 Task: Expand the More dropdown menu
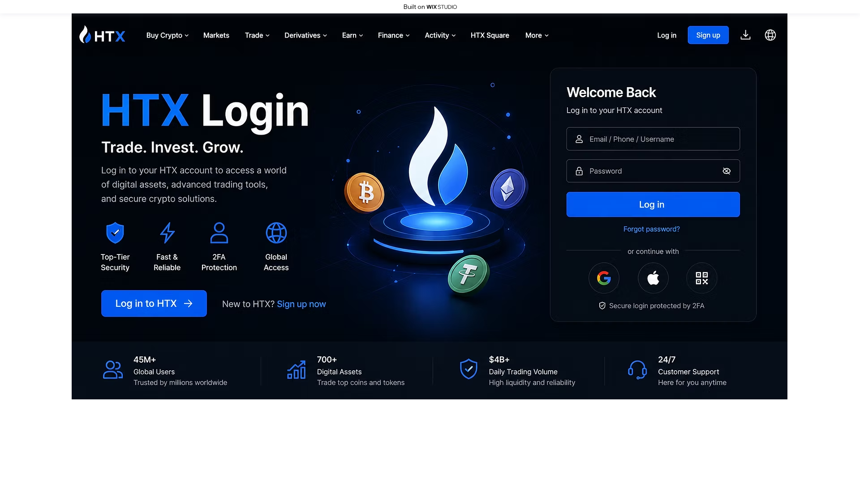point(537,35)
